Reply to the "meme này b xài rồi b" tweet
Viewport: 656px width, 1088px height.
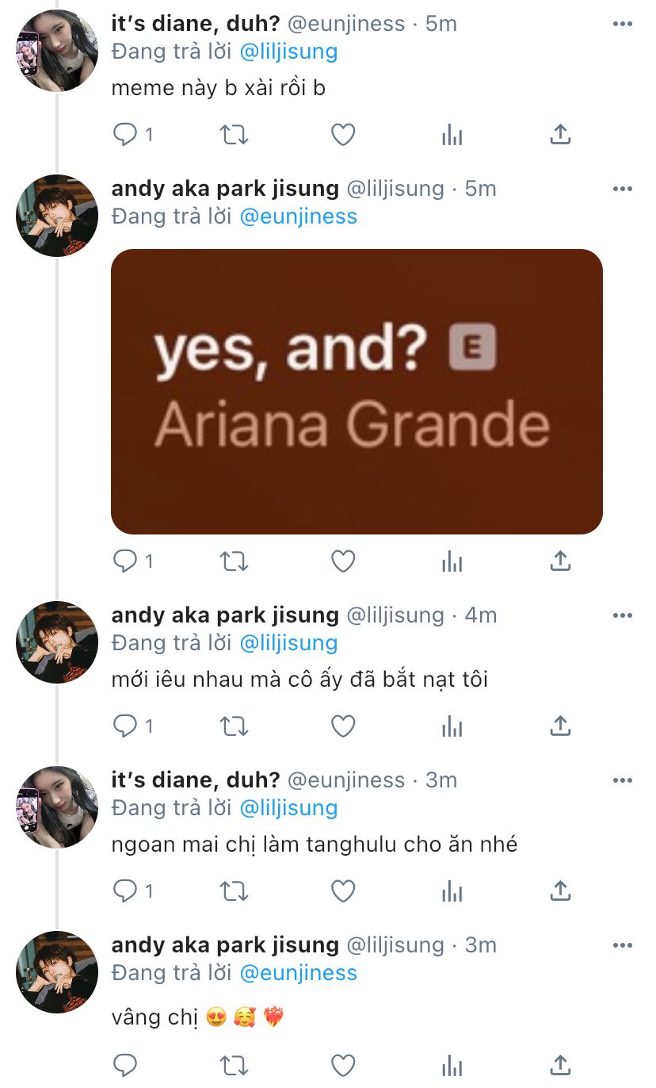(126, 135)
